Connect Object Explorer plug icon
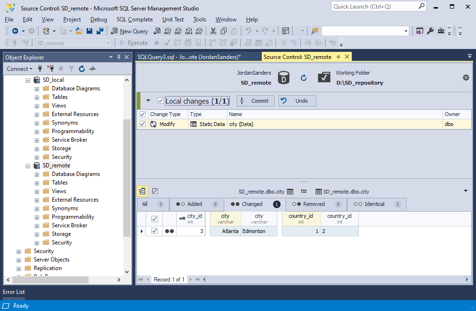This screenshot has width=476, height=311. (40, 69)
